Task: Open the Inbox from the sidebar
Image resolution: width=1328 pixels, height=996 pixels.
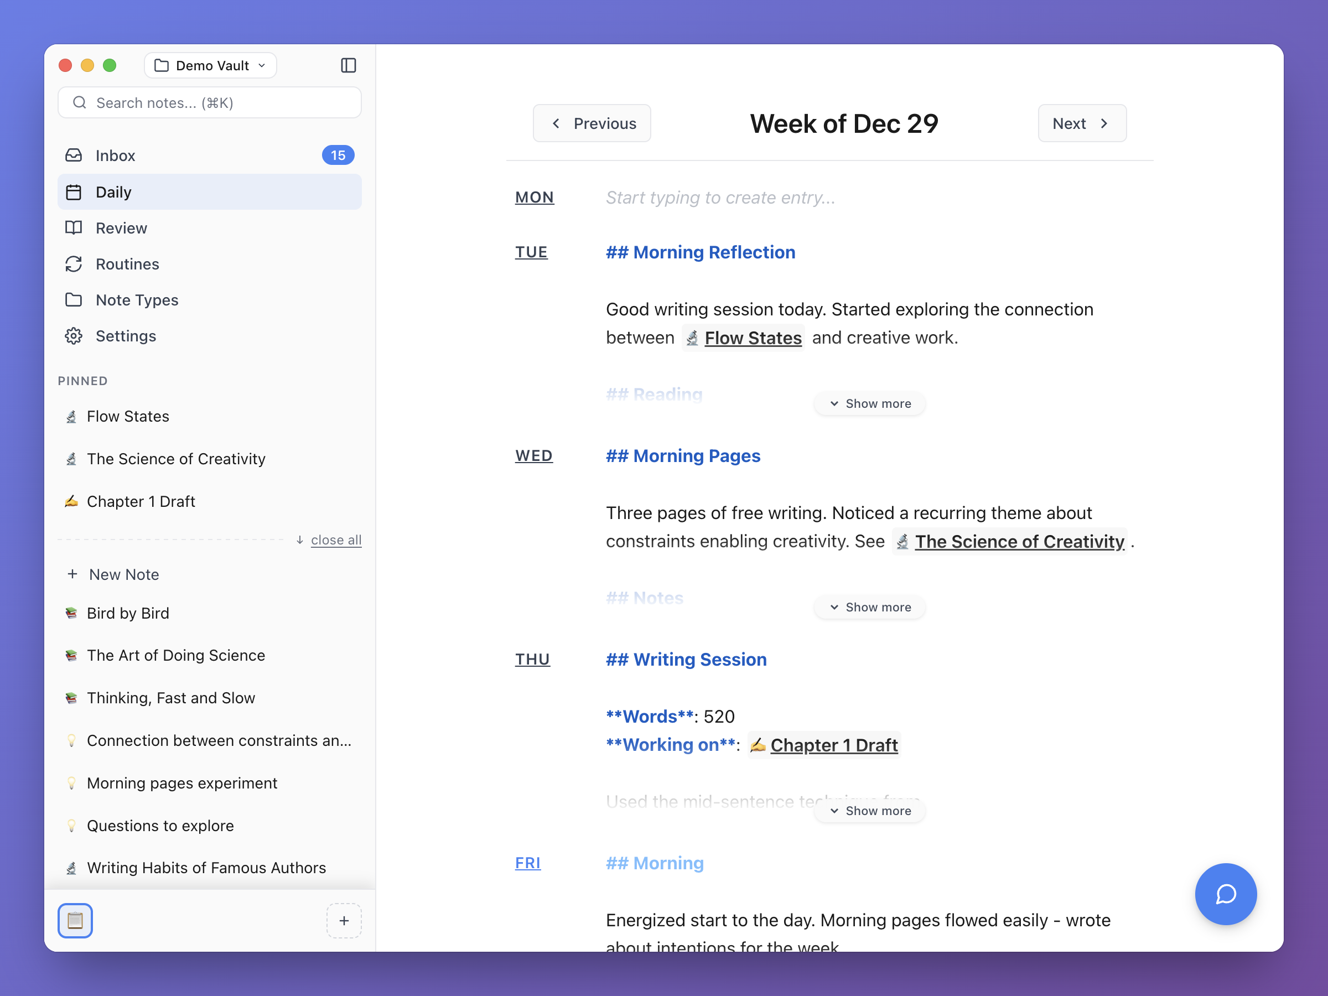Action: click(115, 155)
